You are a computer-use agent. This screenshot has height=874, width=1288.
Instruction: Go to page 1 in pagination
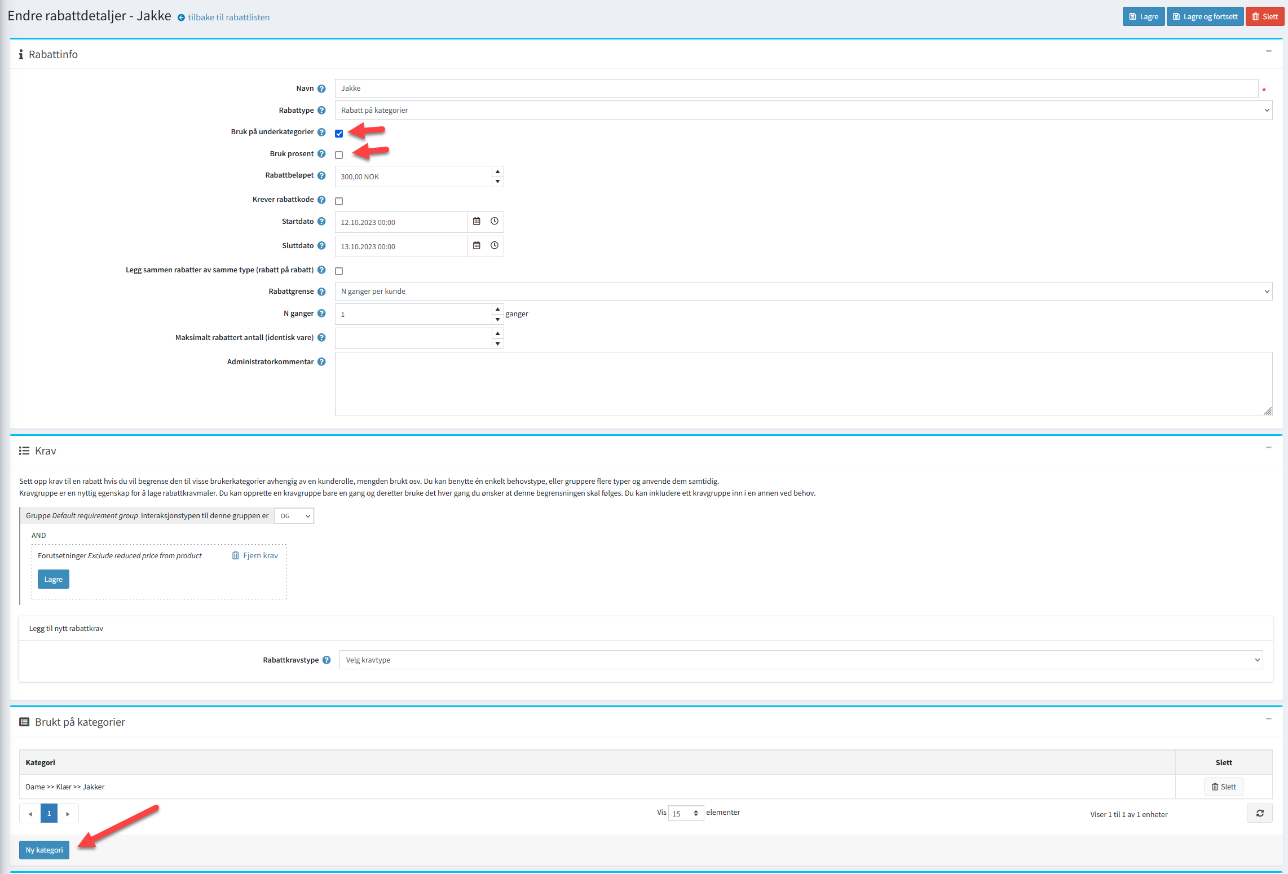[x=49, y=814]
